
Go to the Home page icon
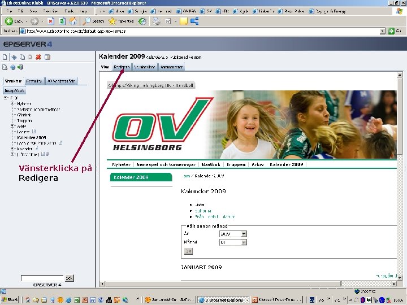[x=73, y=21]
